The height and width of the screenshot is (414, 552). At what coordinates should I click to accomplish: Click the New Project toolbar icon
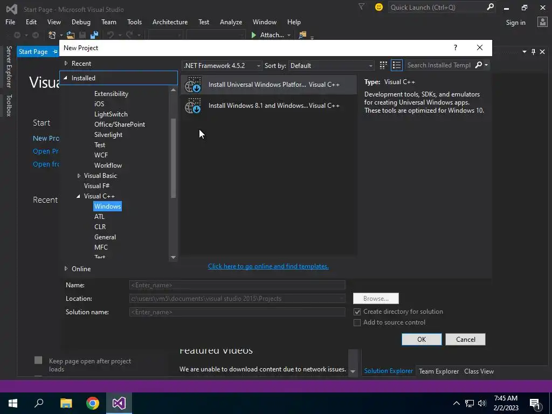coord(52,35)
